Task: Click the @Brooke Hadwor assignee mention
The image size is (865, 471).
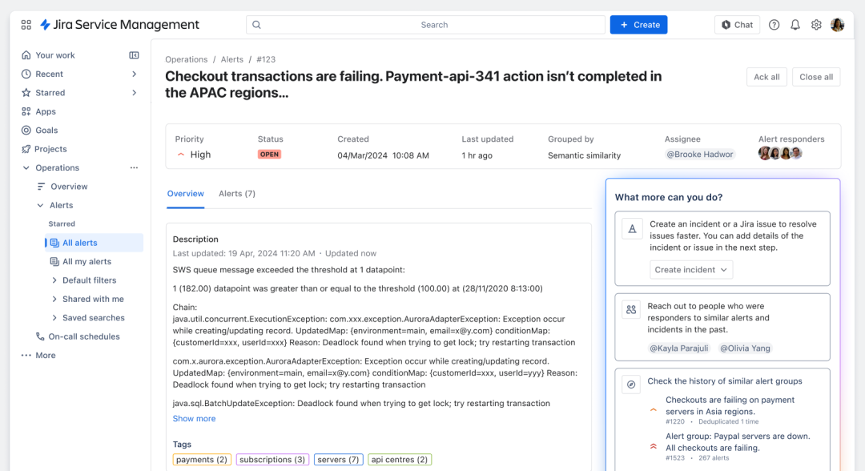Action: tap(699, 155)
